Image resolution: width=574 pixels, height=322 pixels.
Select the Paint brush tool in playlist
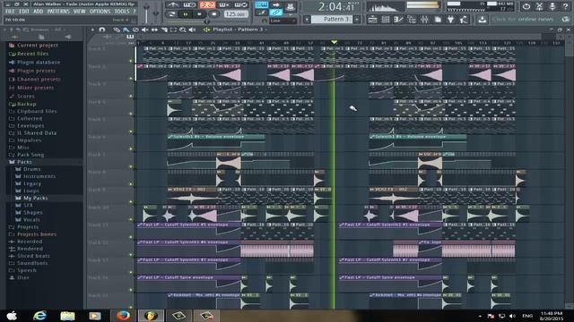point(126,30)
